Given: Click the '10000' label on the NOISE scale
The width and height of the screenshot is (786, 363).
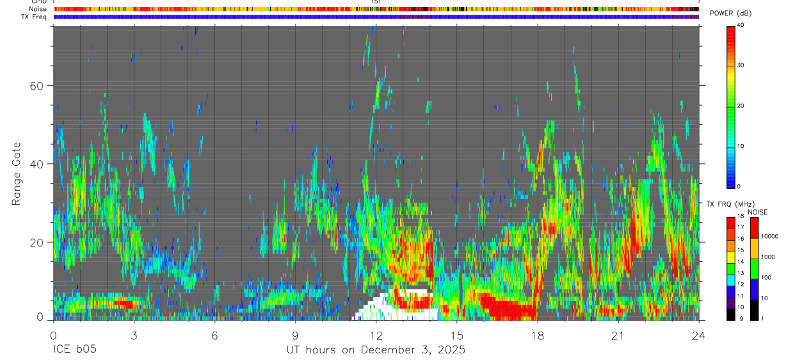Looking at the screenshot, I should [x=771, y=236].
